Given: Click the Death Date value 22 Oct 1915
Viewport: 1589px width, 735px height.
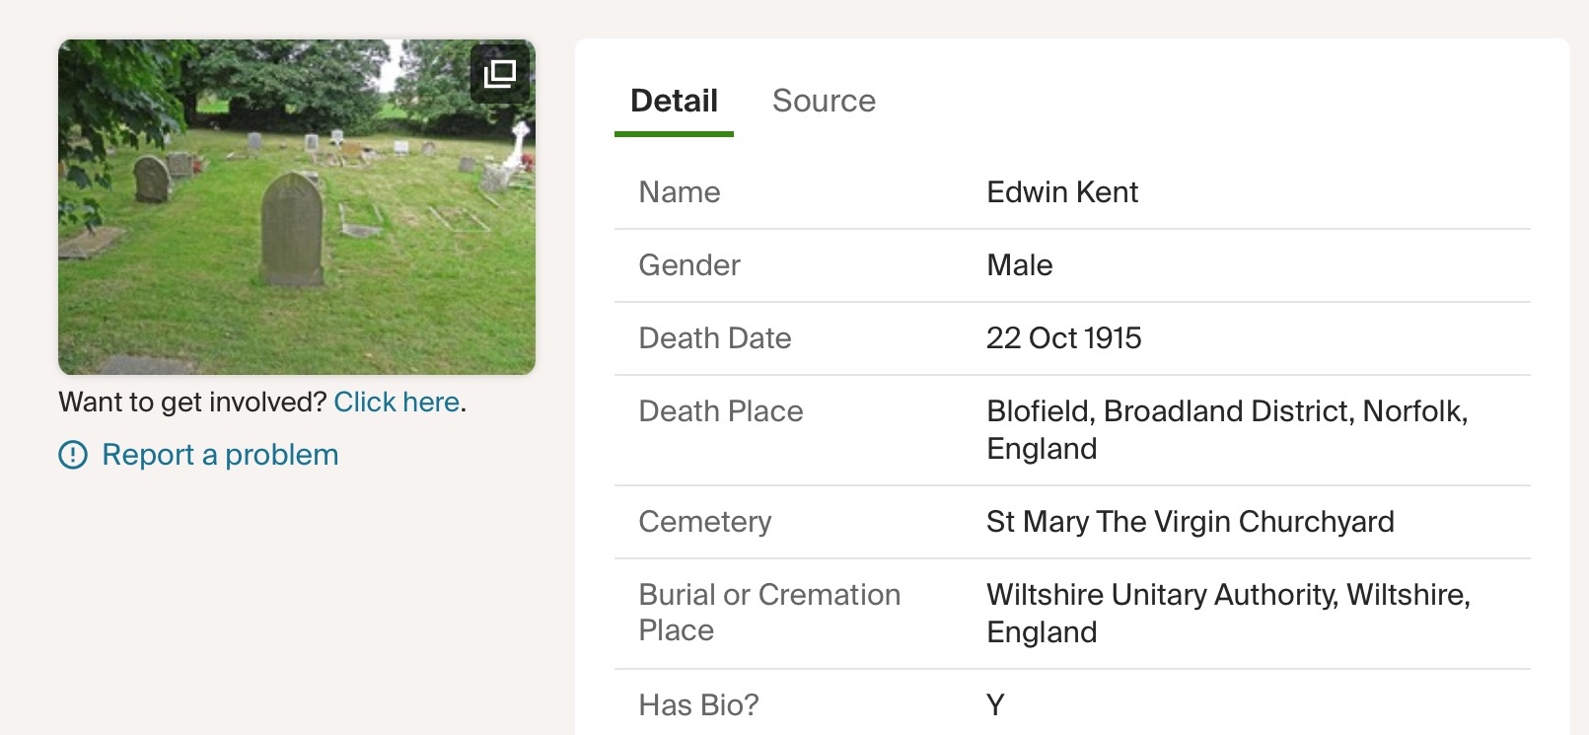Looking at the screenshot, I should [1063, 338].
